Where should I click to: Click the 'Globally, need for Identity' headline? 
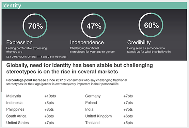[x=80, y=68]
